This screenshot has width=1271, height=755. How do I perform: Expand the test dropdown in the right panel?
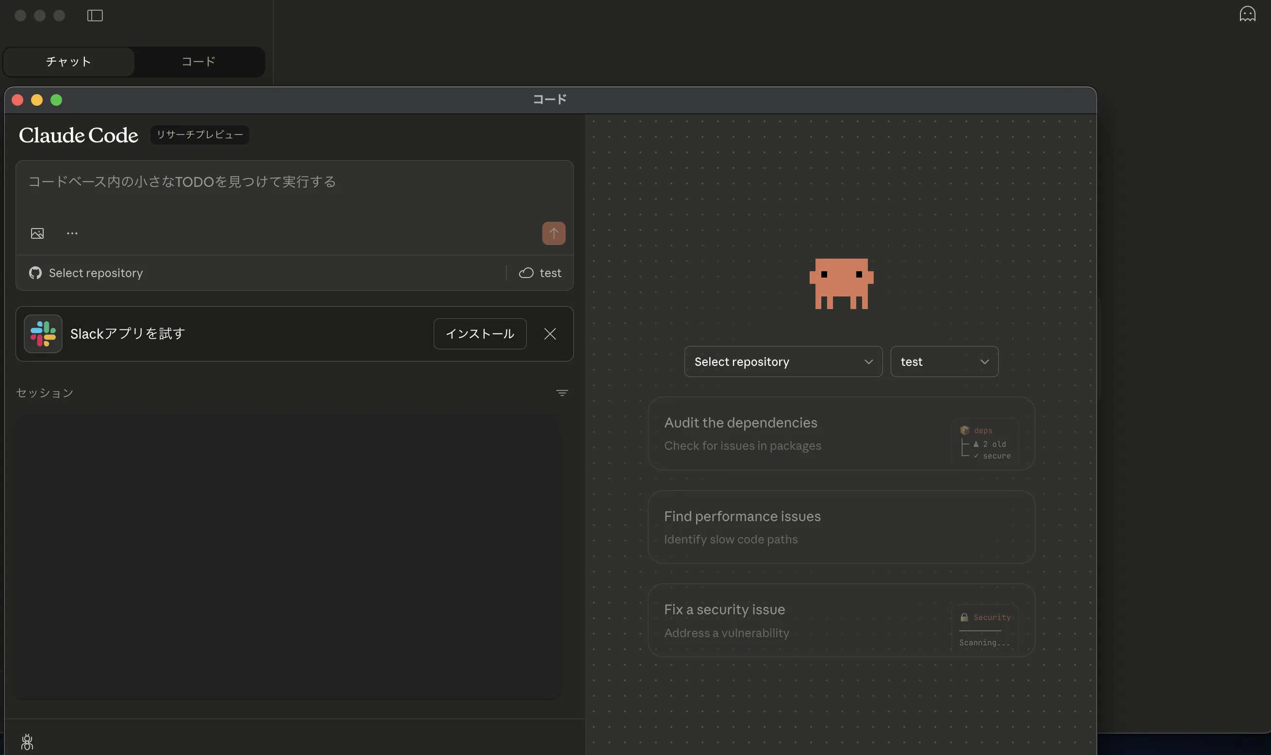click(944, 361)
